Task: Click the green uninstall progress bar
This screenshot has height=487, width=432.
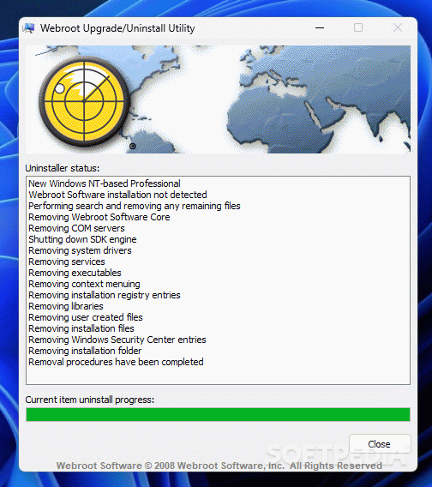Action: coord(218,415)
